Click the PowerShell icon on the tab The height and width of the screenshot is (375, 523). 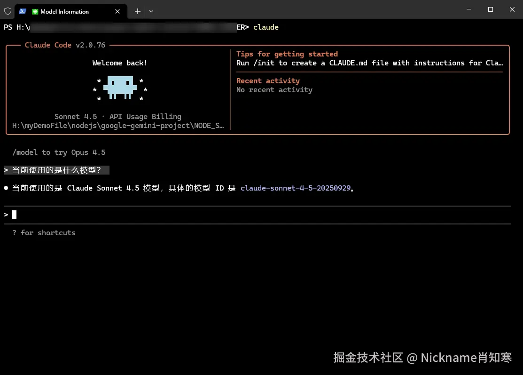[x=23, y=11]
